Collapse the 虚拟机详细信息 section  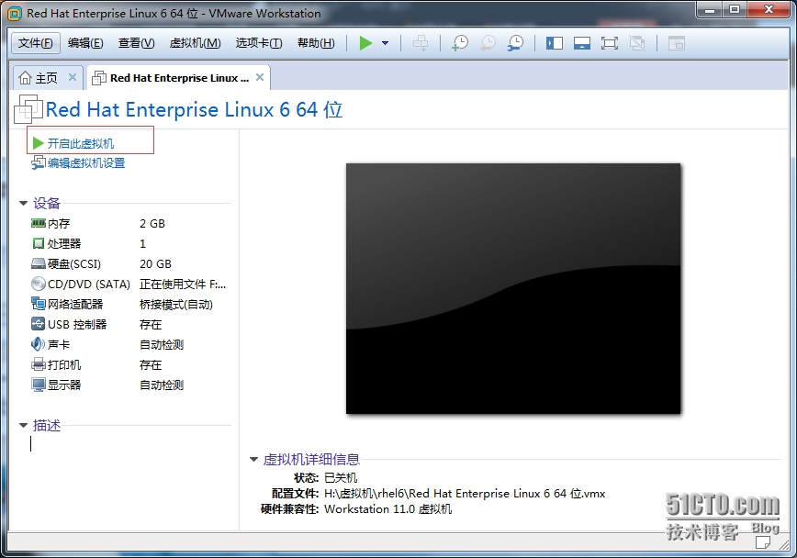(x=253, y=460)
